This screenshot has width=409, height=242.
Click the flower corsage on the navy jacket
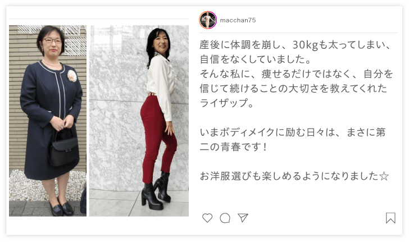(x=72, y=76)
